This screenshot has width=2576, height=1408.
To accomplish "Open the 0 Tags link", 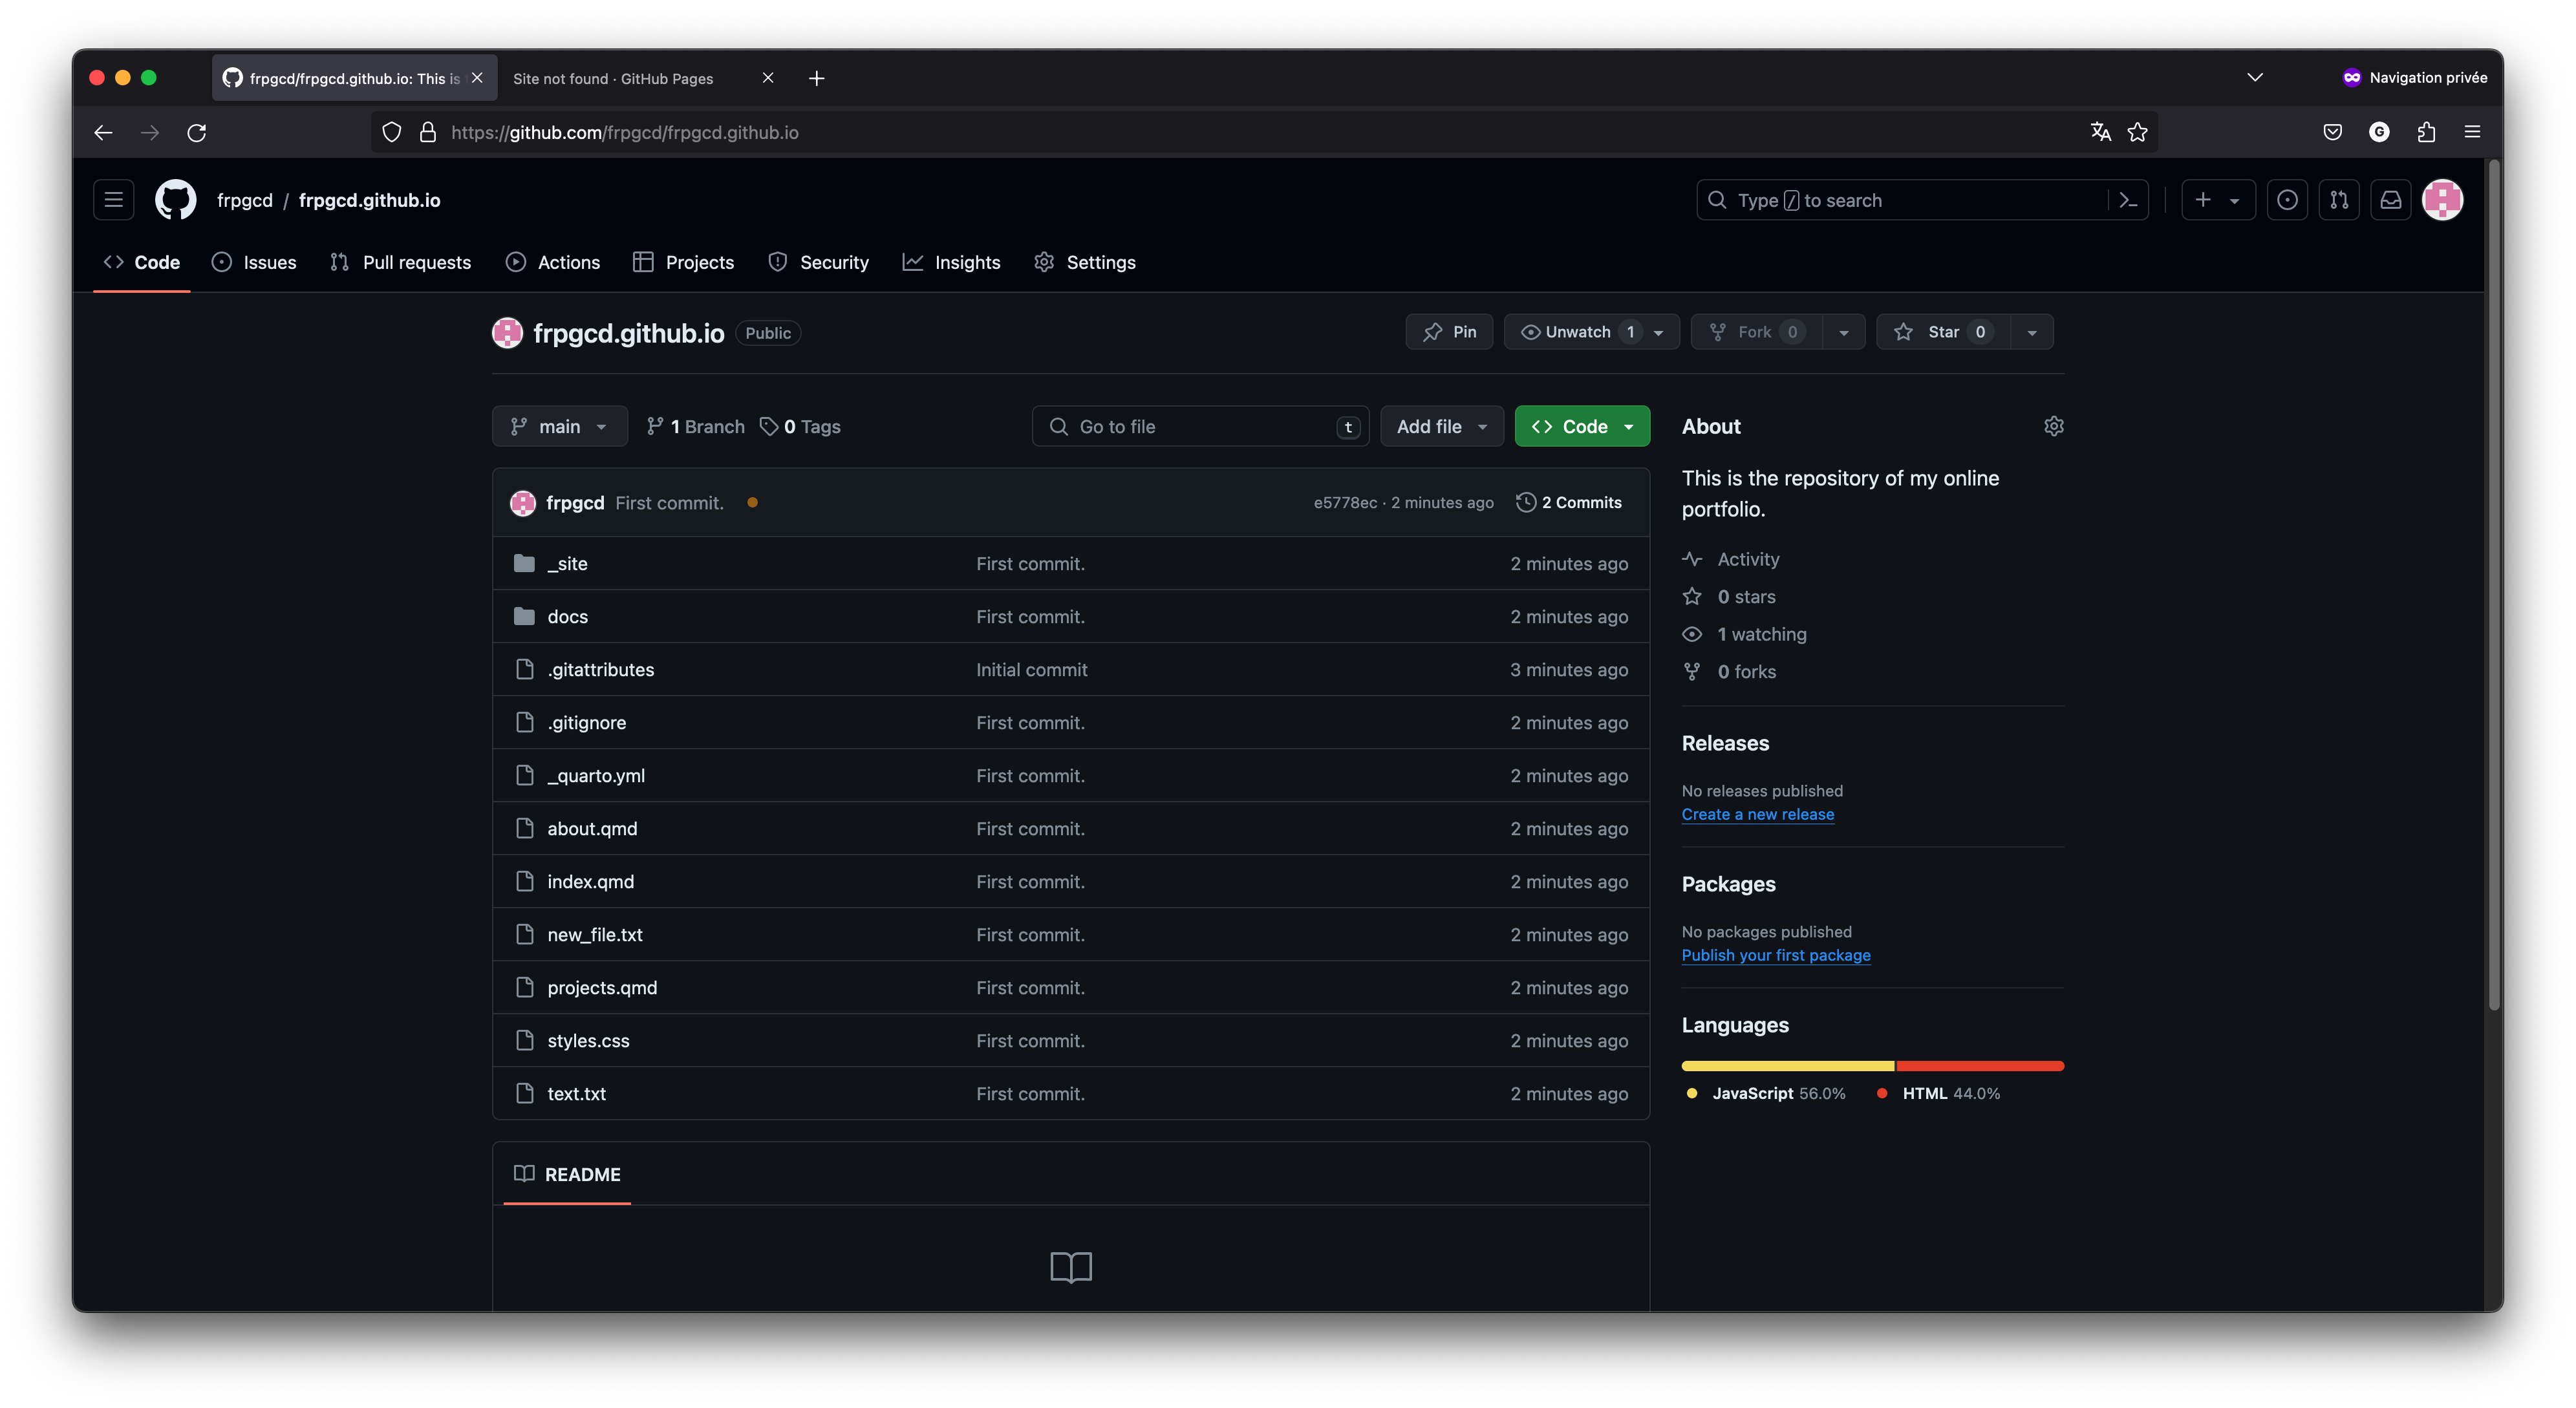I will (800, 426).
